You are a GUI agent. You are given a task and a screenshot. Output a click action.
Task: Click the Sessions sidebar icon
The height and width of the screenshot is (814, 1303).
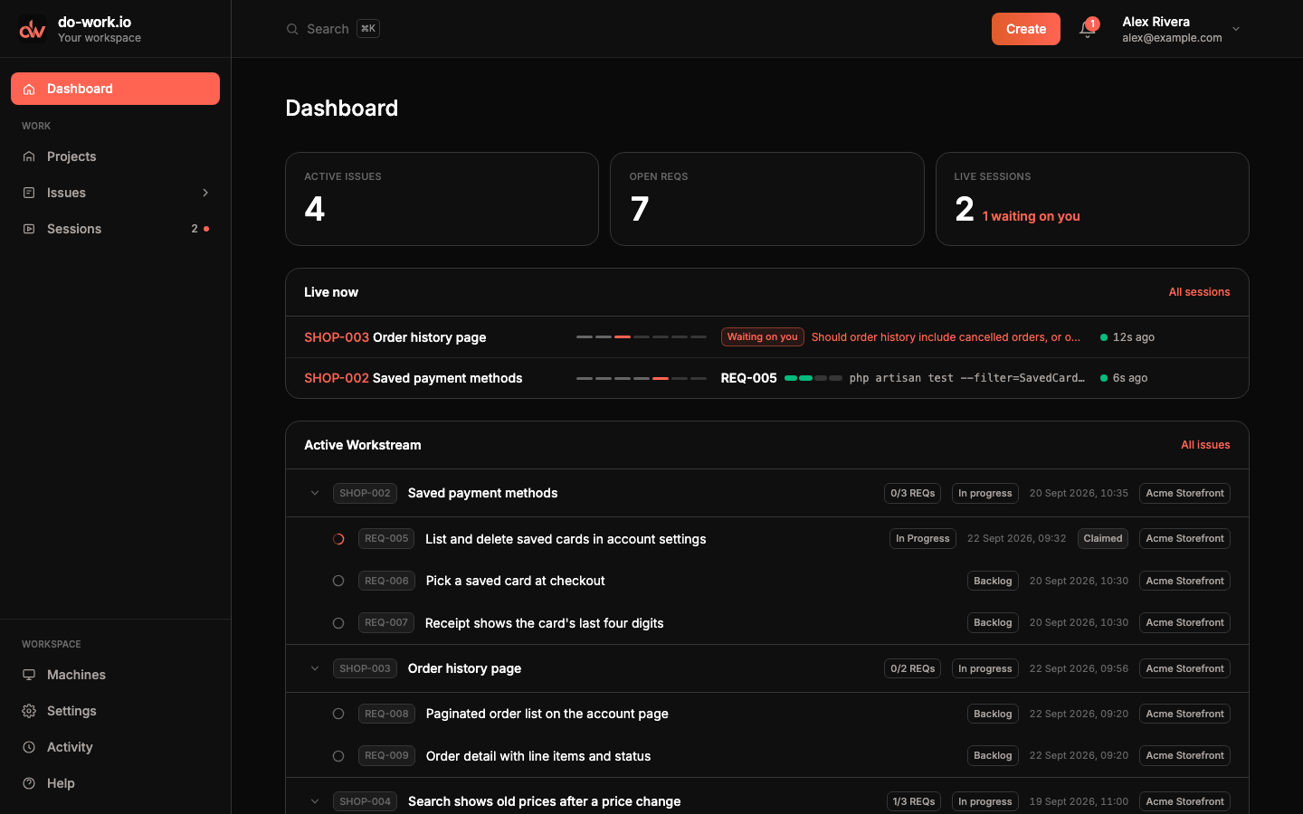pyautogui.click(x=29, y=229)
